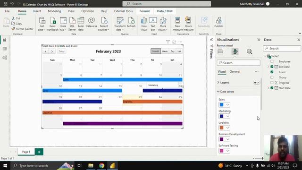This screenshot has height=170, width=302.
Task: Switch to Report view in sidebar
Action: pyautogui.click(x=5, y=40)
